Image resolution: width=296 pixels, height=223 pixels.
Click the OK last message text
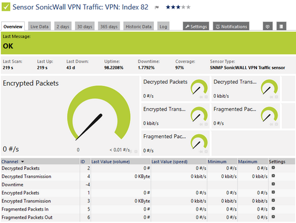point(8,46)
